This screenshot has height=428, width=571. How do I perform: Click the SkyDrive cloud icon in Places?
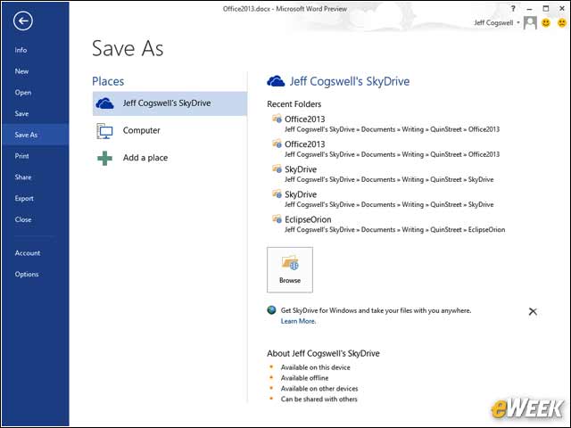click(104, 103)
